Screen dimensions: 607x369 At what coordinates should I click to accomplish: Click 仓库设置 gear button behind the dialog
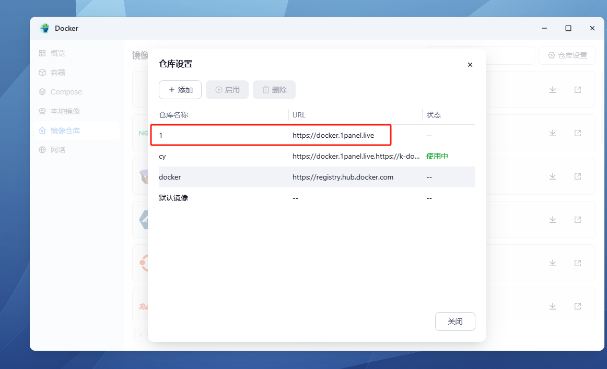click(x=567, y=56)
